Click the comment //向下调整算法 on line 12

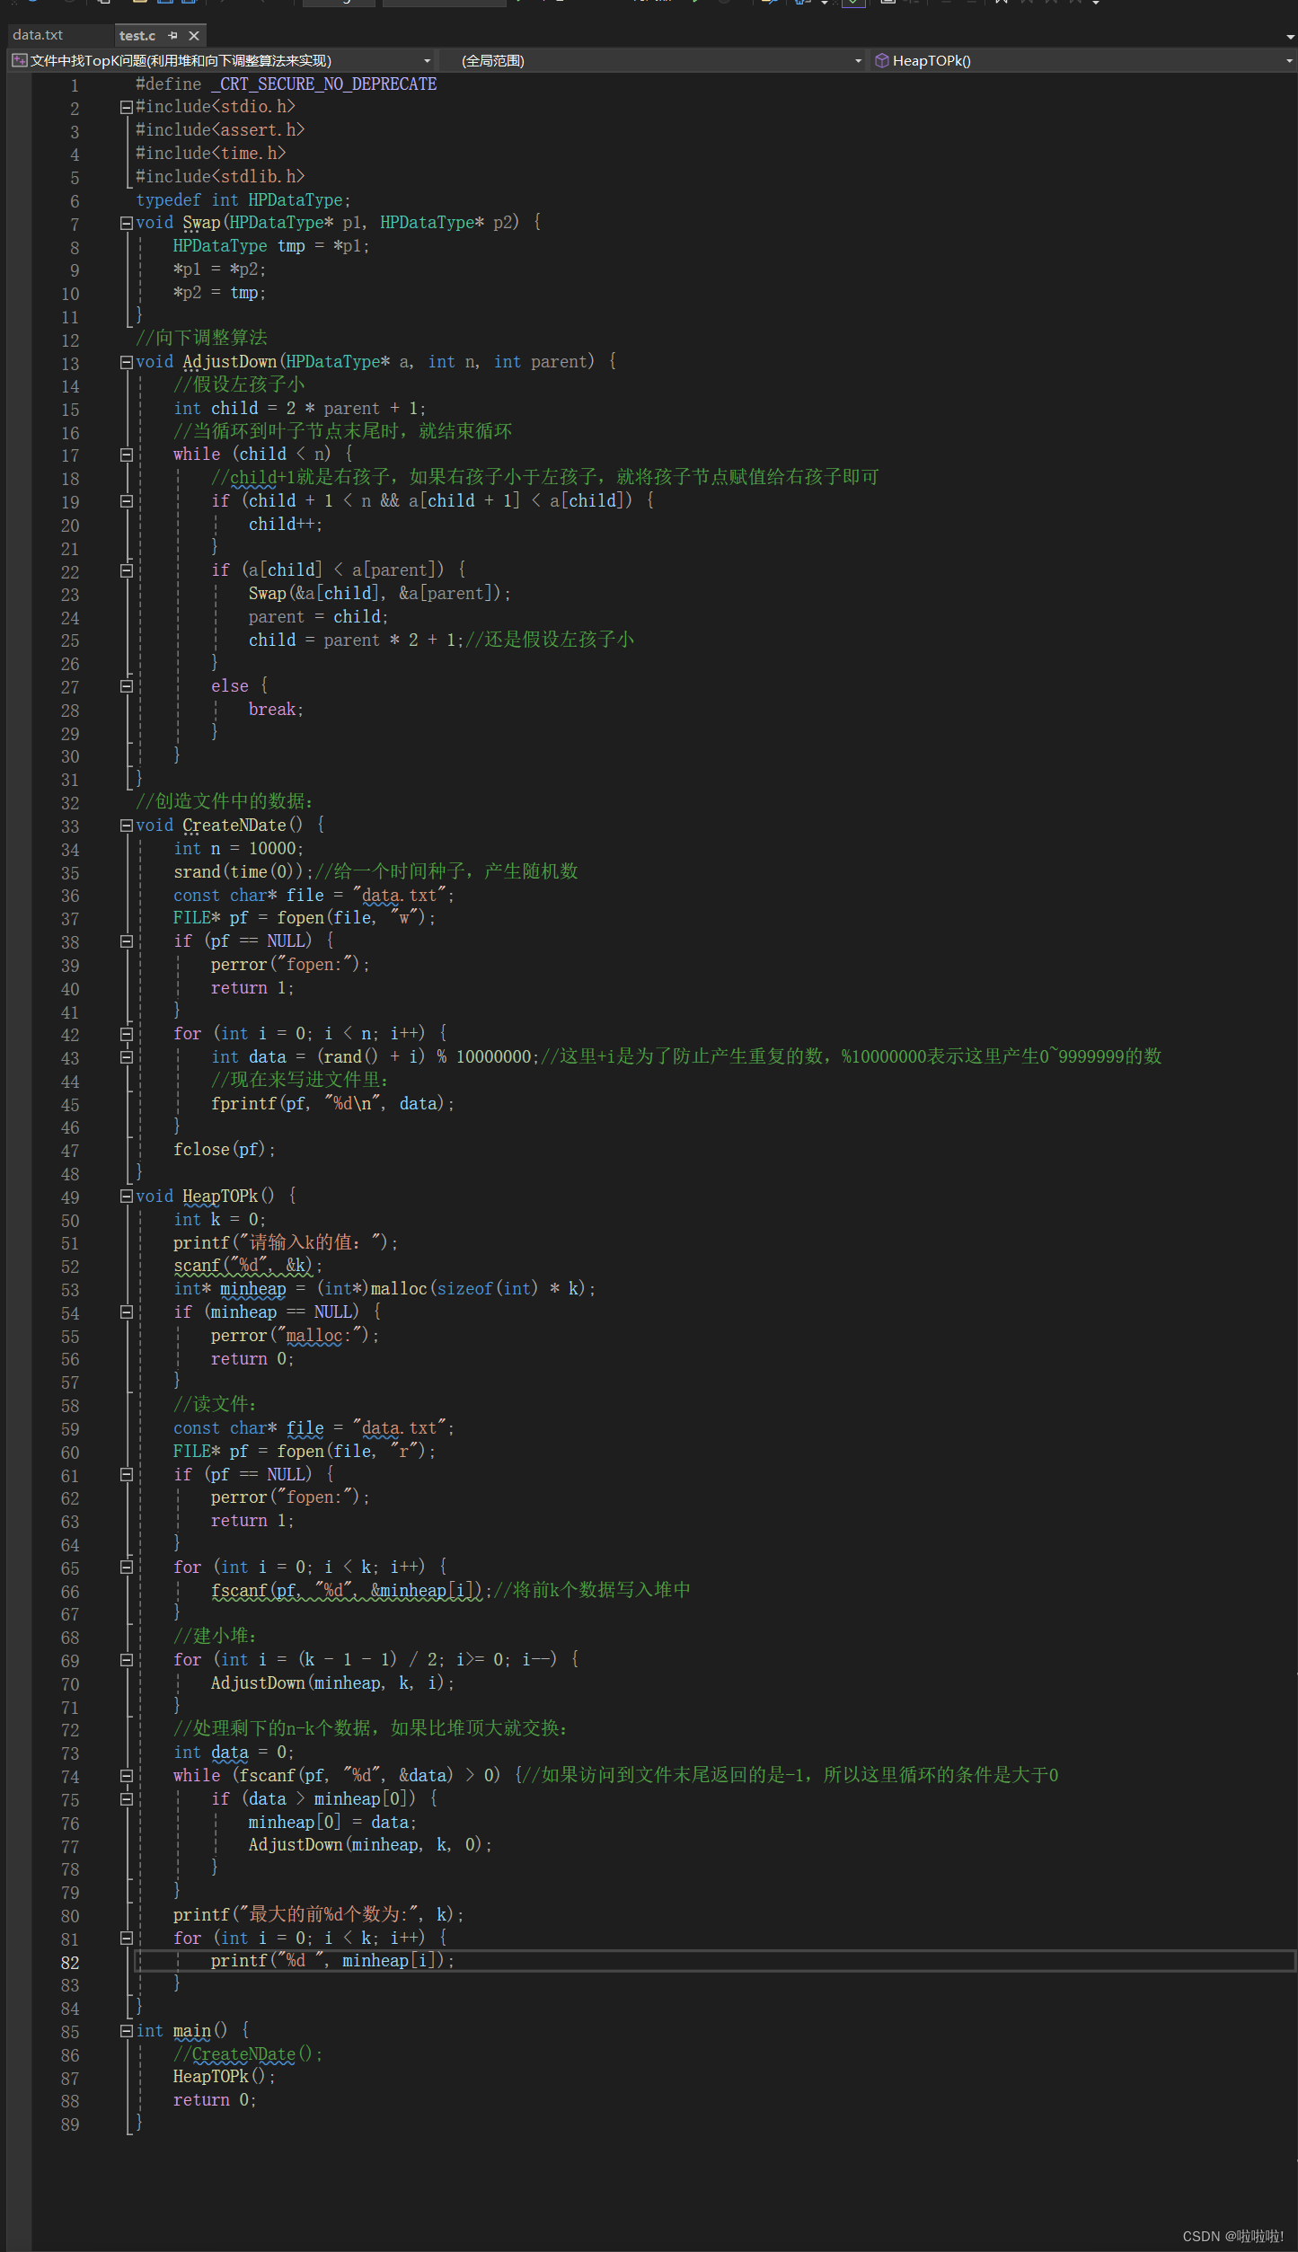coord(201,338)
